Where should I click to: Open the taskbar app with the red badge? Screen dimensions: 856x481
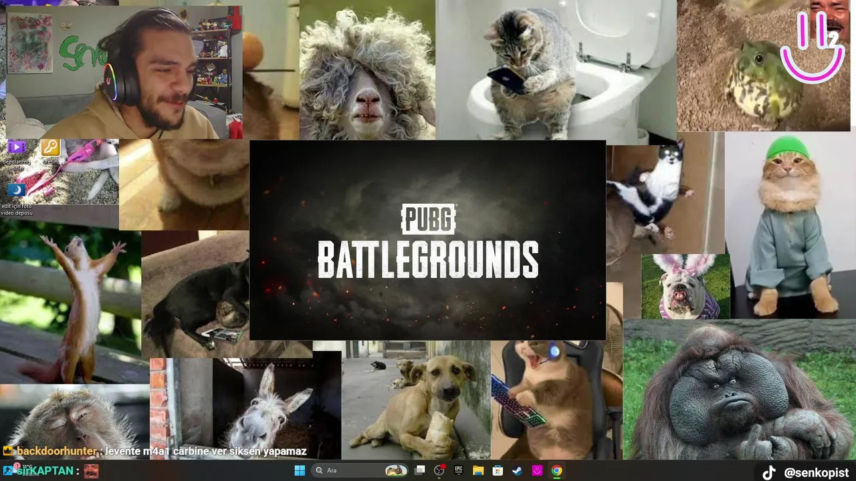(439, 470)
